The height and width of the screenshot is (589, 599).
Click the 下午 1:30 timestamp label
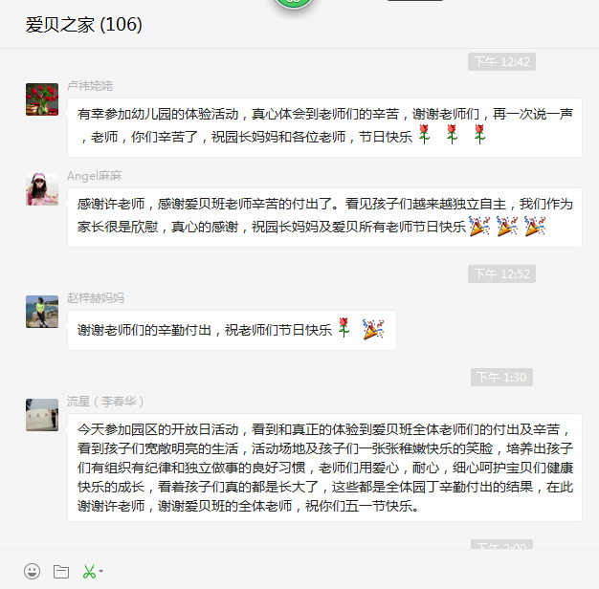(501, 378)
